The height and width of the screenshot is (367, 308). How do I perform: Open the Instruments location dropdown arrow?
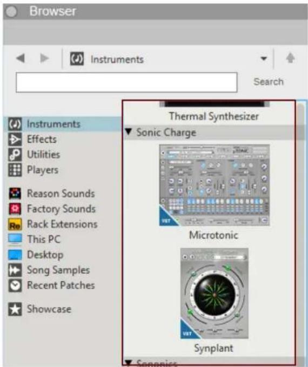point(264,58)
